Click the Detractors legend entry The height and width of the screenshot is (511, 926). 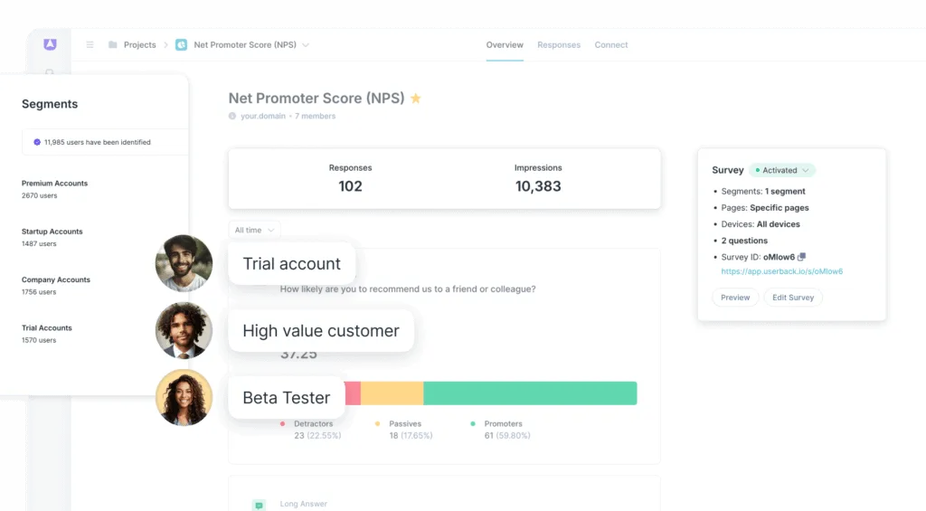pos(311,430)
